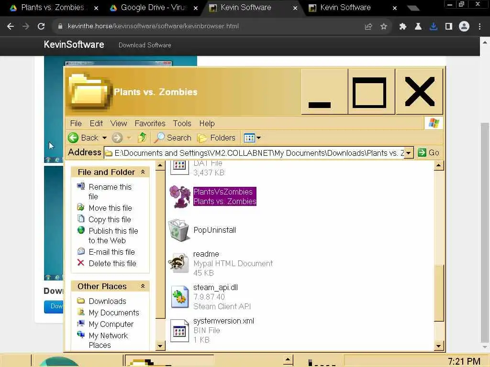Viewport: 490px width, 367px height.
Task: Collapse the File and Folder tasks panel
Action: pyautogui.click(x=143, y=172)
